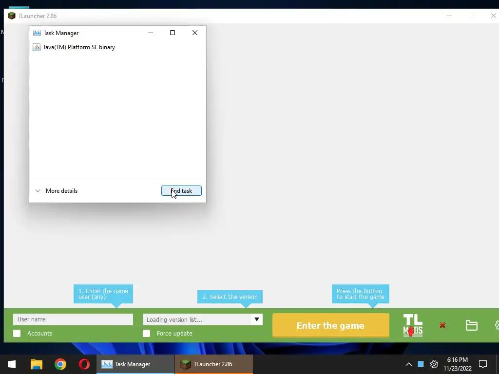
Task: Minimize the Task Manager window
Action: (x=151, y=33)
